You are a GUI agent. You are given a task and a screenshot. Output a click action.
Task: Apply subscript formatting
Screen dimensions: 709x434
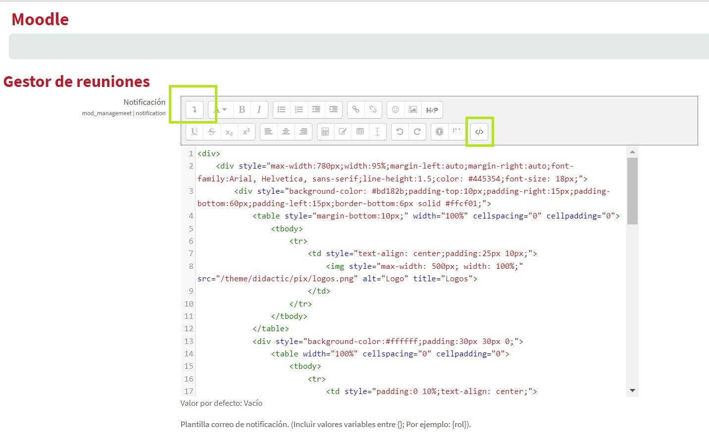pos(229,131)
